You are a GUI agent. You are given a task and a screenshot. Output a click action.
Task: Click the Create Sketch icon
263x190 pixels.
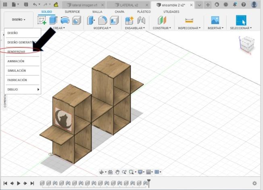(42, 20)
